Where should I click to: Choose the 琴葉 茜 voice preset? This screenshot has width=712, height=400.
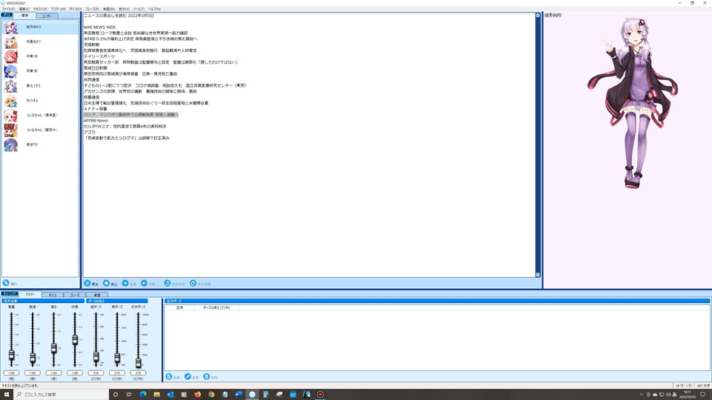pos(40,56)
